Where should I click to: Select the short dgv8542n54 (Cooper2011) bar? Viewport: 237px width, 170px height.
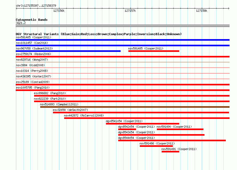click(127, 129)
